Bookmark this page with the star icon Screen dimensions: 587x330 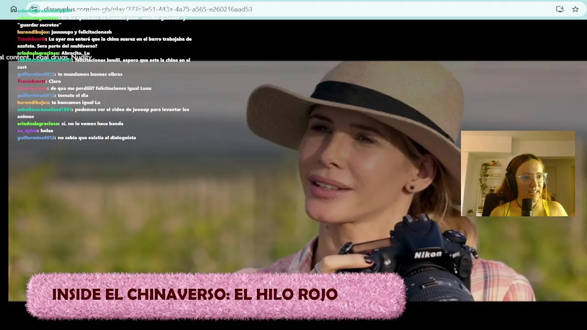coord(575,9)
